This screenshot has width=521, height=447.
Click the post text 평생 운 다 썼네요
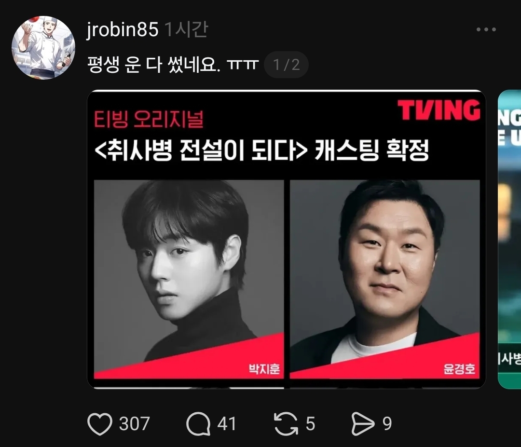tap(153, 65)
